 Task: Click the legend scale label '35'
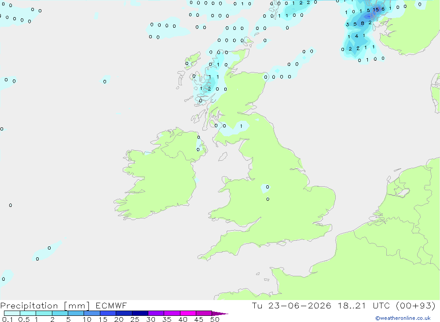click(x=167, y=319)
